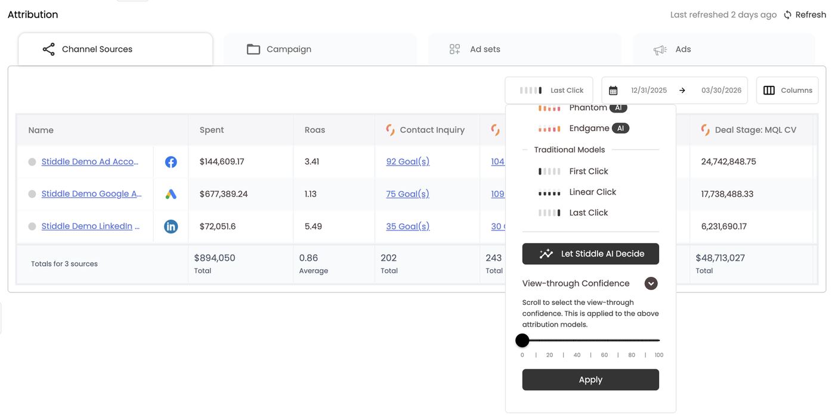Screen dimensions: 835x418
Task: Click the LinkedIn icon in third row
Action: tap(171, 227)
